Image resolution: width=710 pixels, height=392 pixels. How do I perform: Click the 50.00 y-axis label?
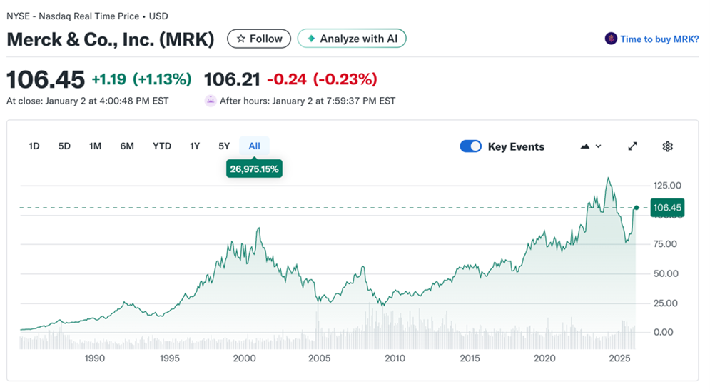(x=666, y=273)
